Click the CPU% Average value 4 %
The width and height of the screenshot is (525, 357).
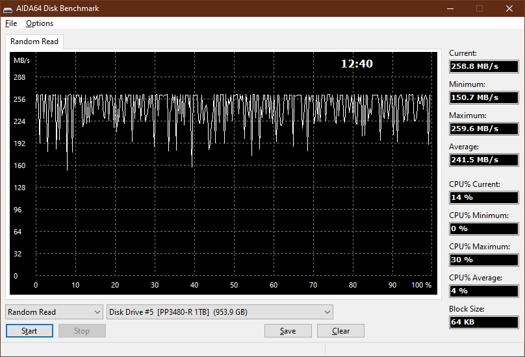pos(484,291)
